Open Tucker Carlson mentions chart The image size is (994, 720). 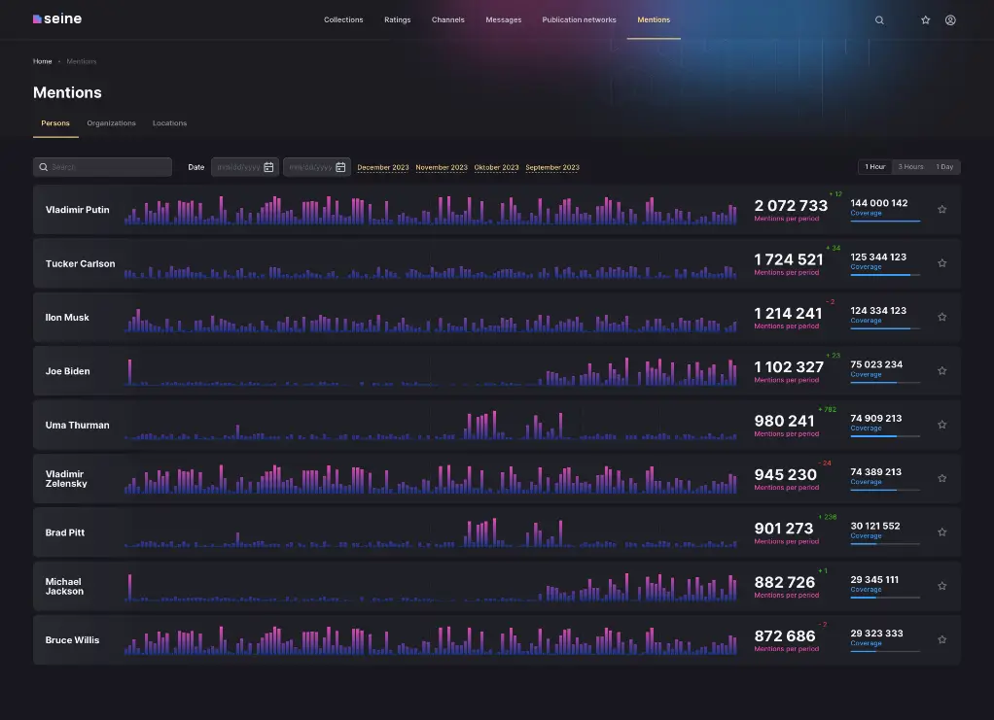(x=431, y=272)
